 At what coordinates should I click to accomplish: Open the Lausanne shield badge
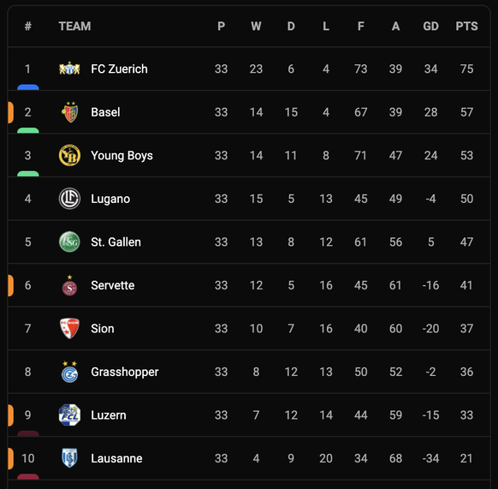click(69, 458)
